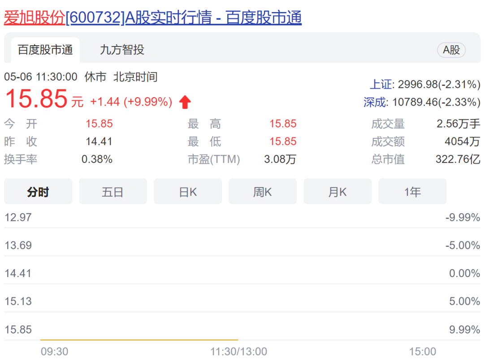Select the 五日 chart tab
The image size is (484, 364).
tap(113, 192)
